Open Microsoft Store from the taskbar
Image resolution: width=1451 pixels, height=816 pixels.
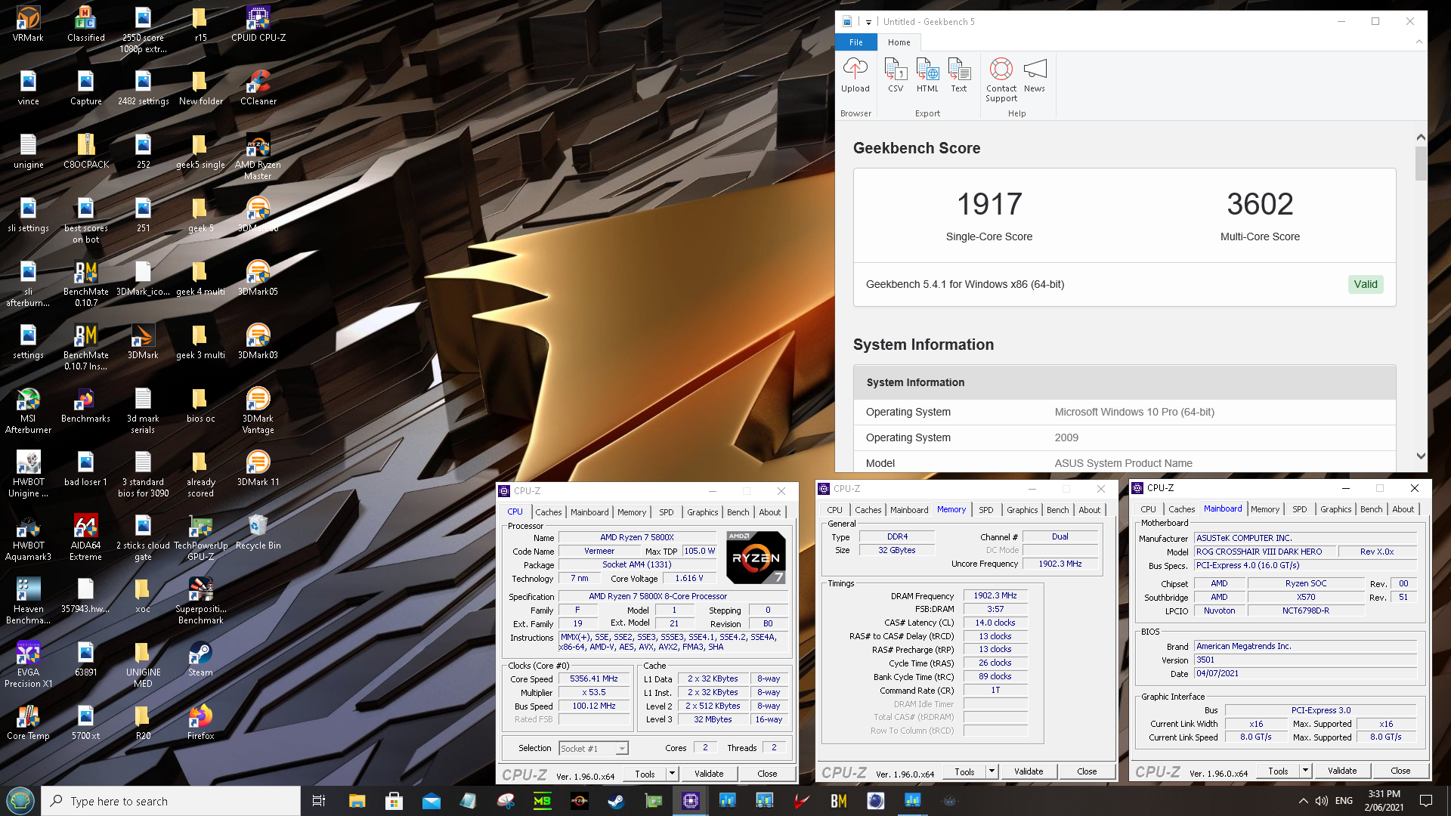[x=394, y=801]
